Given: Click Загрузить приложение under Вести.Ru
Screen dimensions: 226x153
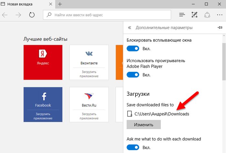Looking at the screenshot, I should [x=89, y=116].
